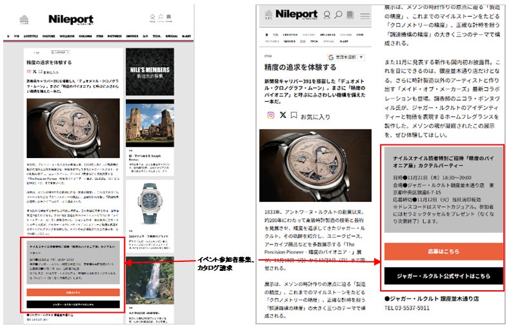Share via Instagram icon in desktop article
The width and height of the screenshot is (509, 327).
[x=28, y=72]
